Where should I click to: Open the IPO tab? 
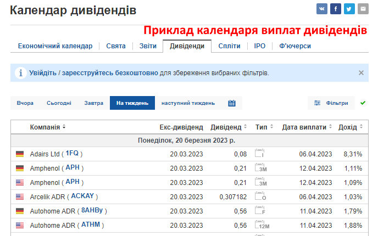coord(260,46)
